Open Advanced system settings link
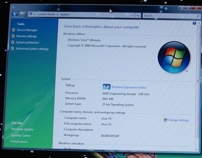202x158 pixels. pos(32,49)
